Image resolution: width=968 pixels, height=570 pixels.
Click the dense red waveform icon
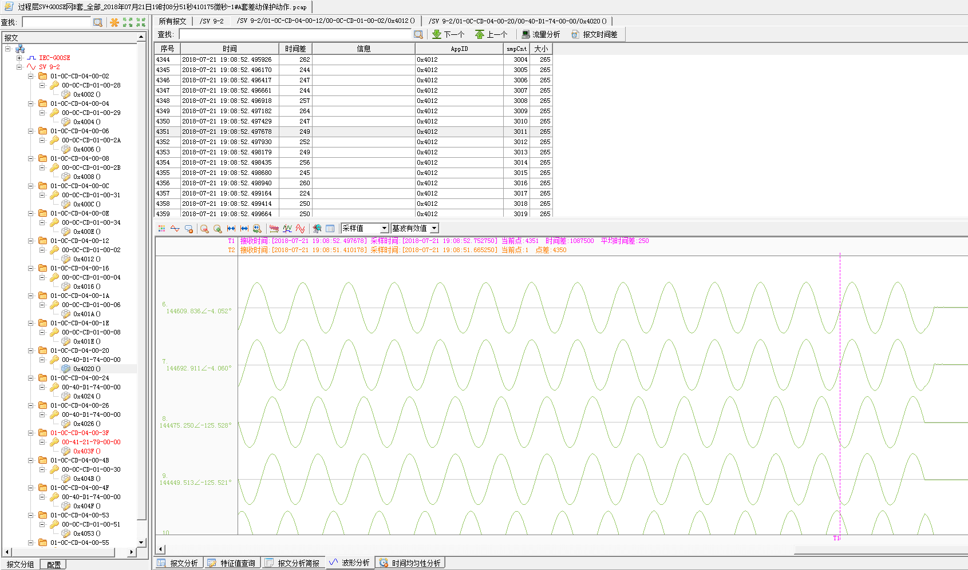click(x=274, y=229)
